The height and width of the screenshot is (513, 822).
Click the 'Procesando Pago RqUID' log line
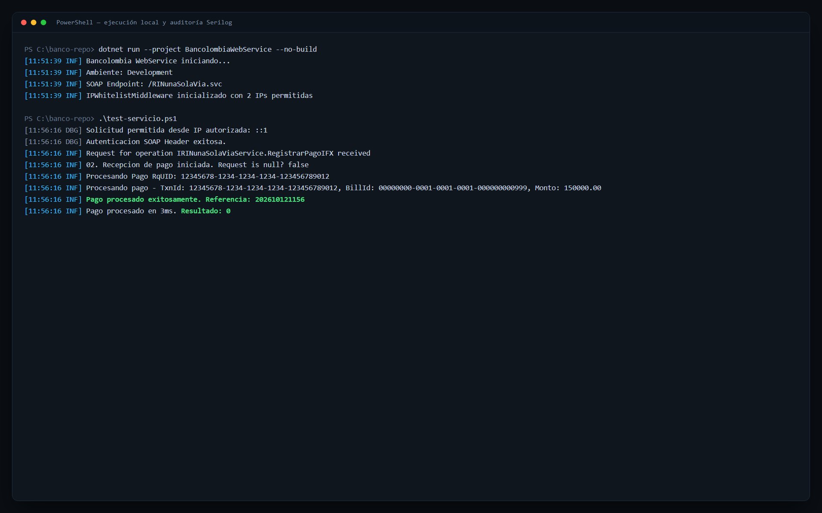[177, 176]
